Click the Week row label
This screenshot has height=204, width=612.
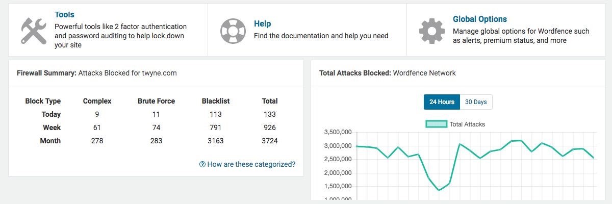(x=52, y=127)
